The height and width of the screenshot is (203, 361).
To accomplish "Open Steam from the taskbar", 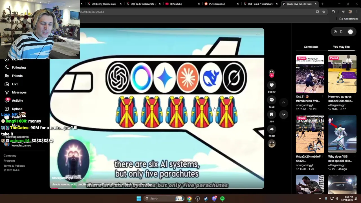I will (x=206, y=198).
